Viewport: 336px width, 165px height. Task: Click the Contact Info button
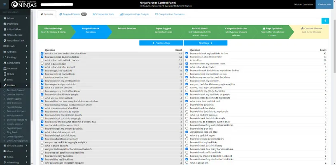pyautogui.click(x=324, y=5)
